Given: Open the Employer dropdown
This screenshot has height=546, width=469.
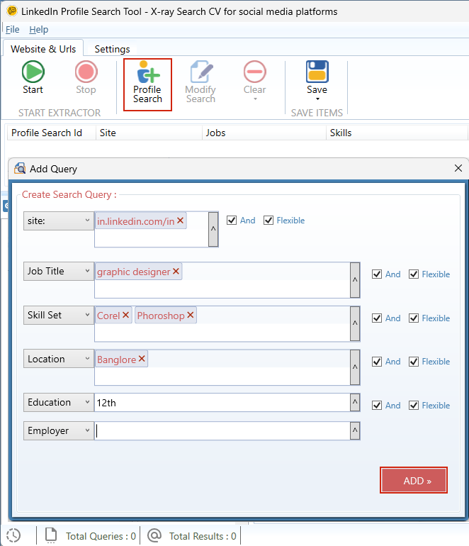Looking at the screenshot, I should point(59,430).
